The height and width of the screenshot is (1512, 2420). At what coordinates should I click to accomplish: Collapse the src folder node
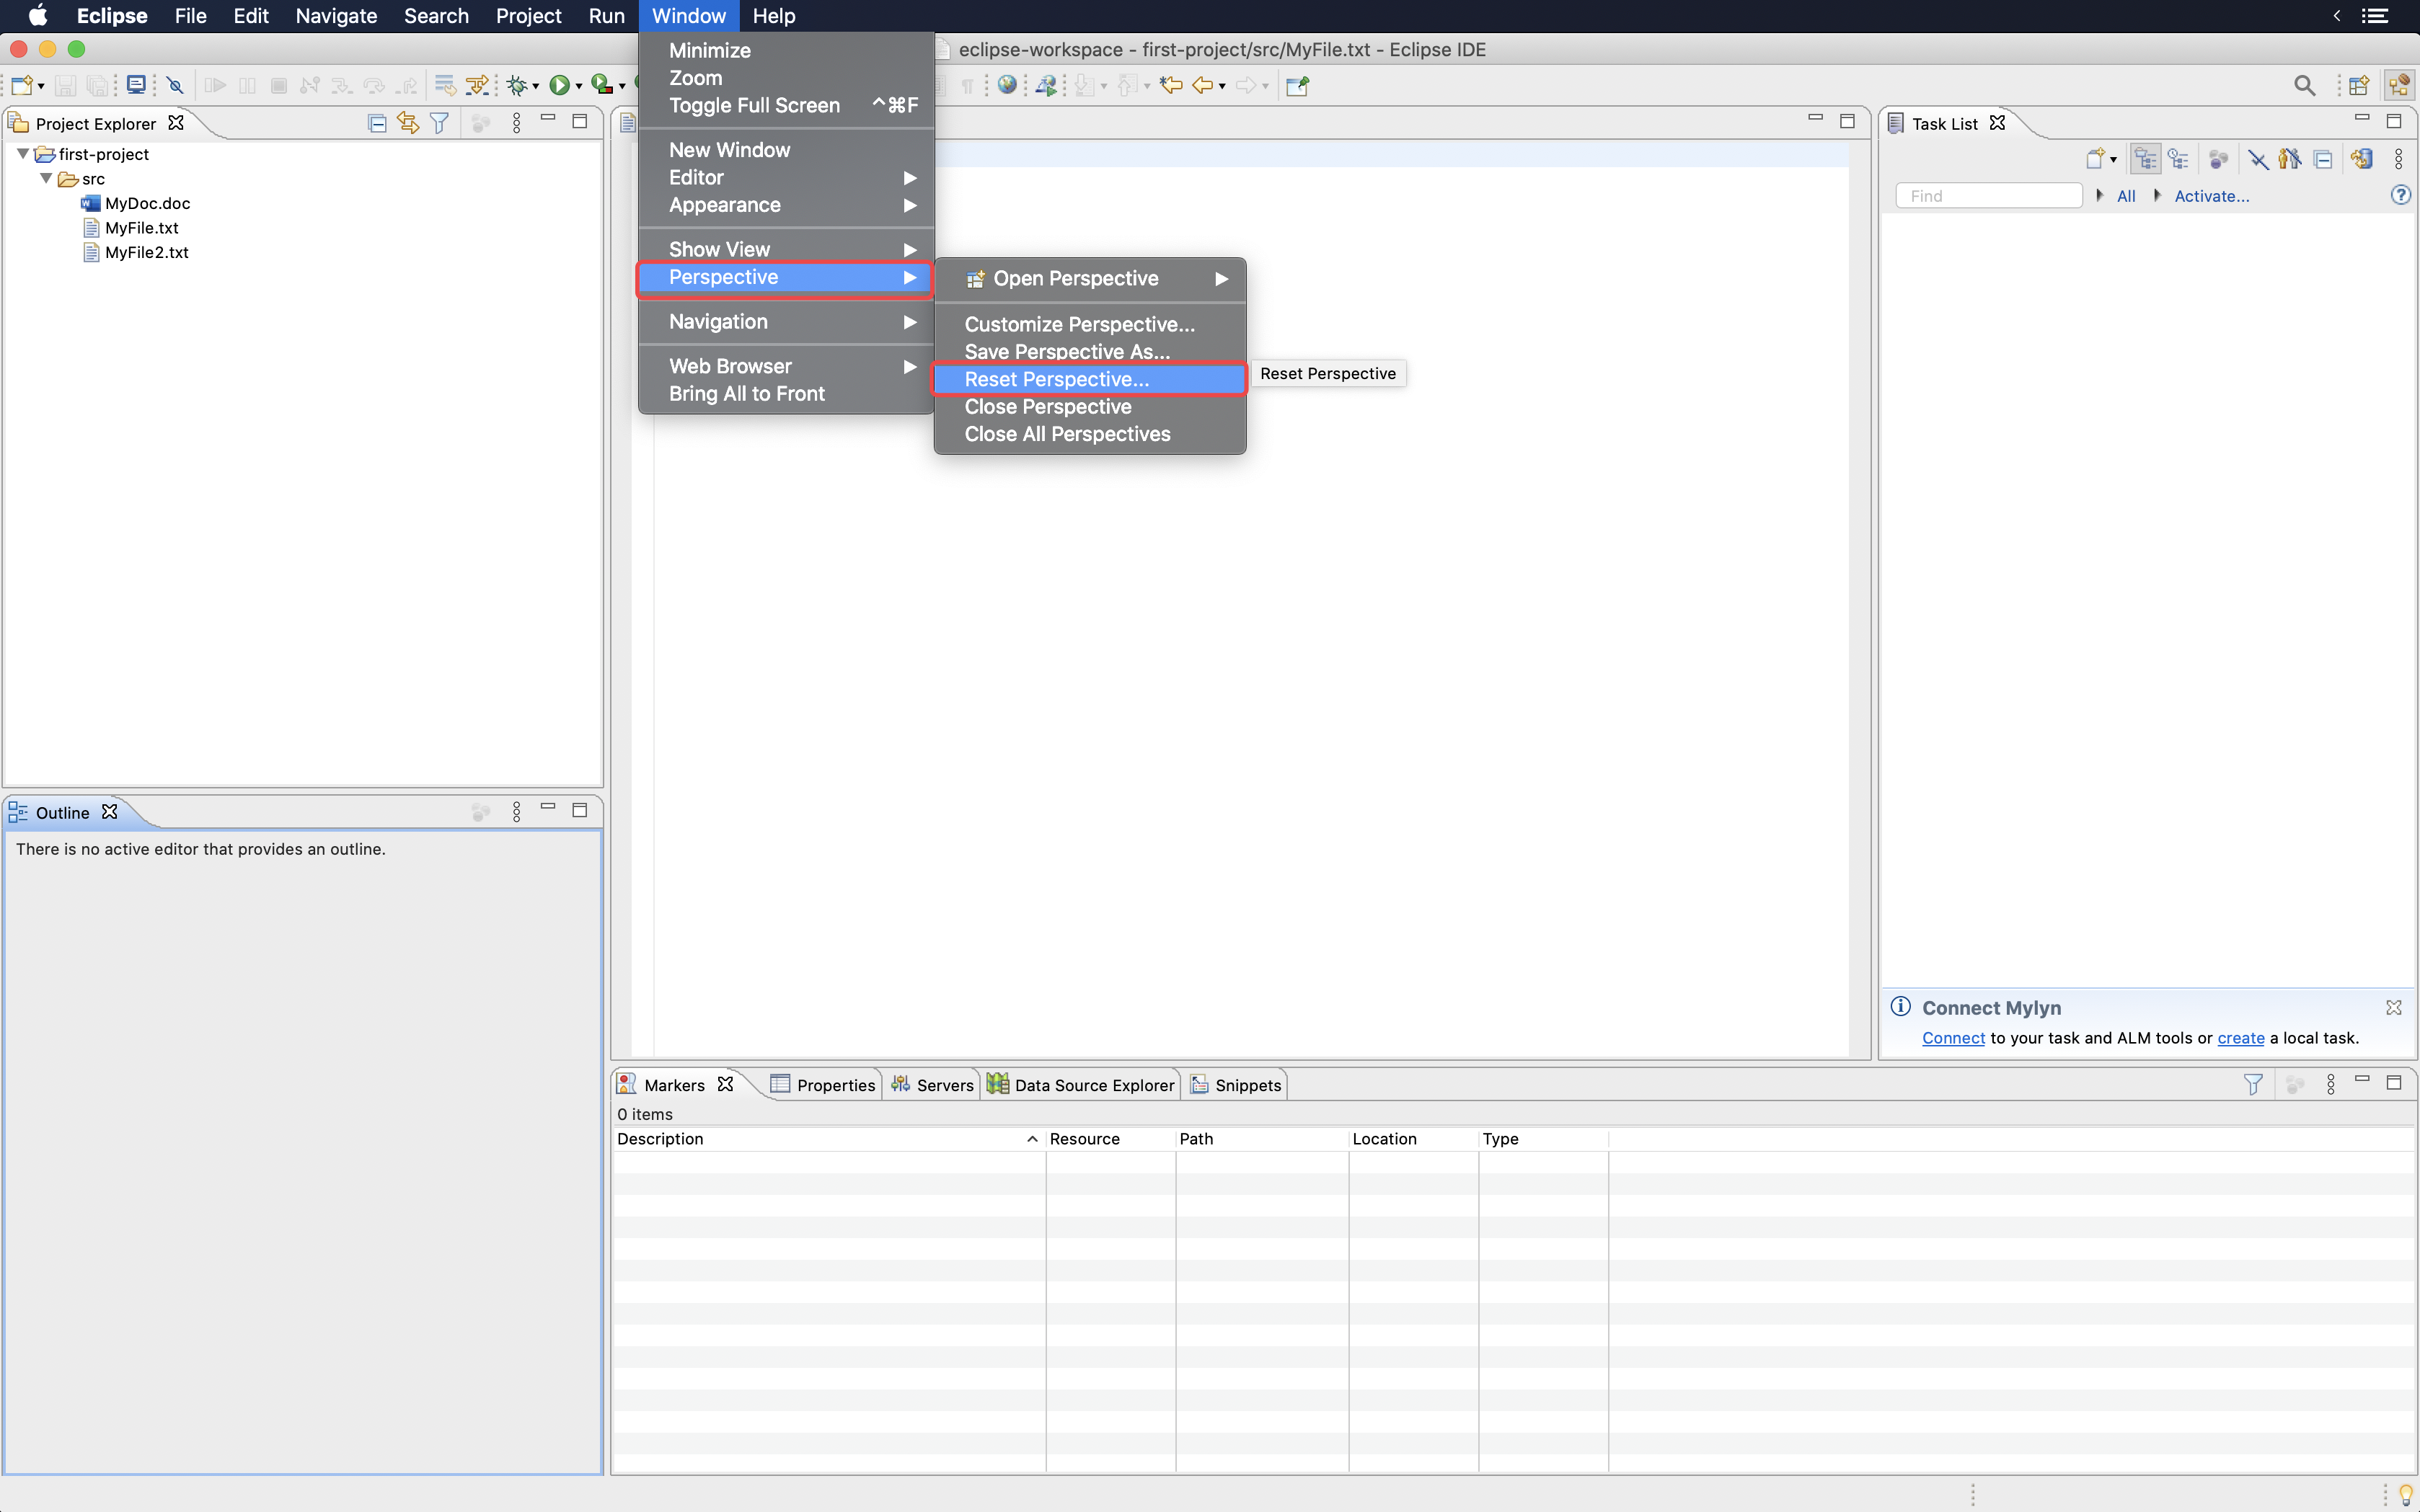(x=46, y=178)
